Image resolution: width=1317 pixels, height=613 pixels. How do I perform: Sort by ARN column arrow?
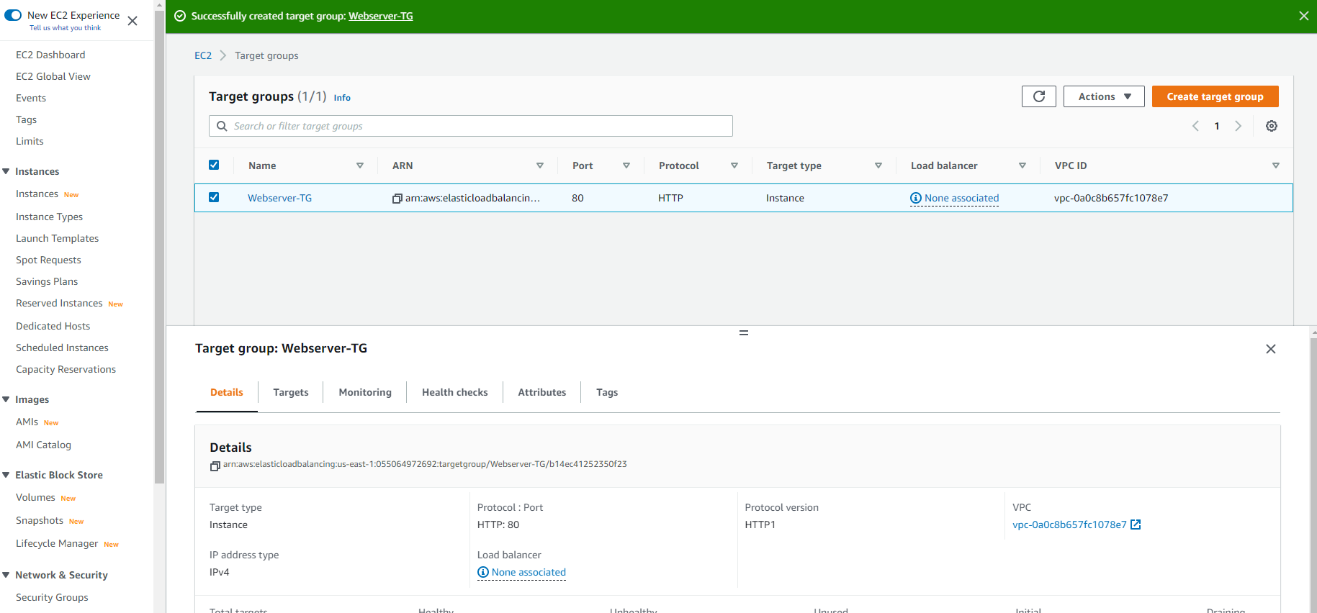click(540, 165)
